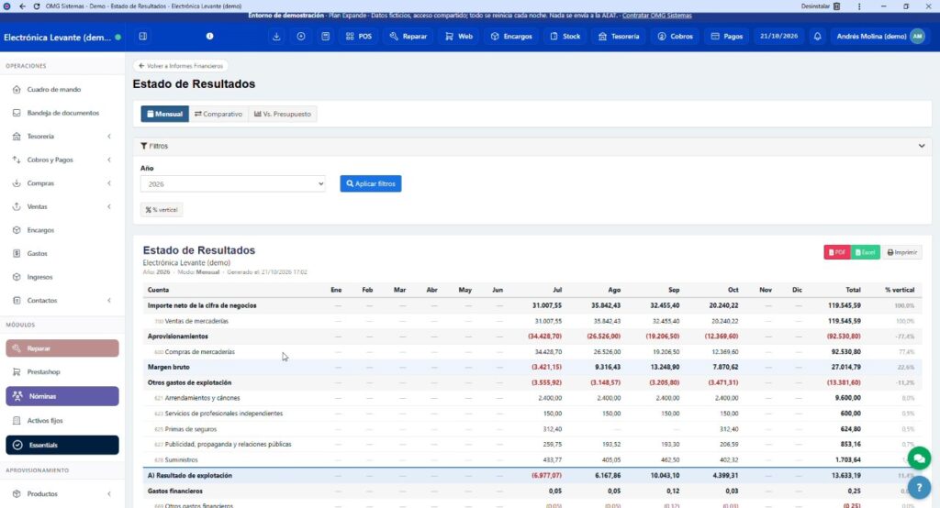Select the Mensual tab
940x508 pixels.
tap(165, 114)
